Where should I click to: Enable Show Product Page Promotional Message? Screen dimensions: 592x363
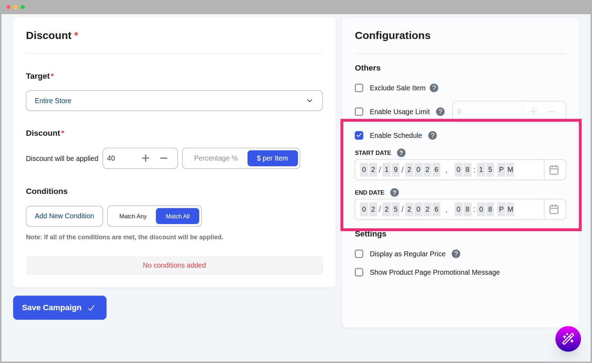pyautogui.click(x=359, y=272)
